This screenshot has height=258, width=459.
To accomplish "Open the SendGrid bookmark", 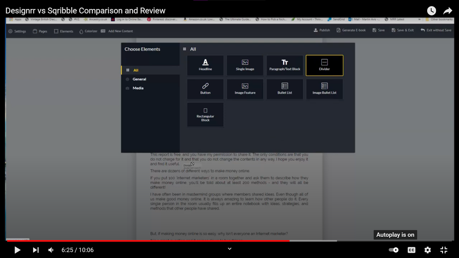I will [x=336, y=19].
